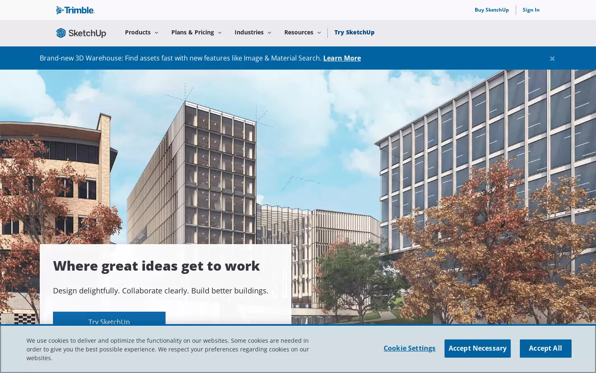Open the Products menu
The height and width of the screenshot is (373, 596).
(x=138, y=32)
